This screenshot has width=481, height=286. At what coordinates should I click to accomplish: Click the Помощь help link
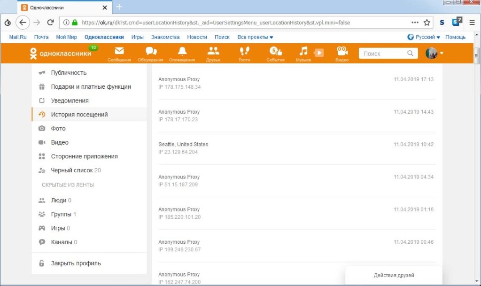pyautogui.click(x=455, y=37)
